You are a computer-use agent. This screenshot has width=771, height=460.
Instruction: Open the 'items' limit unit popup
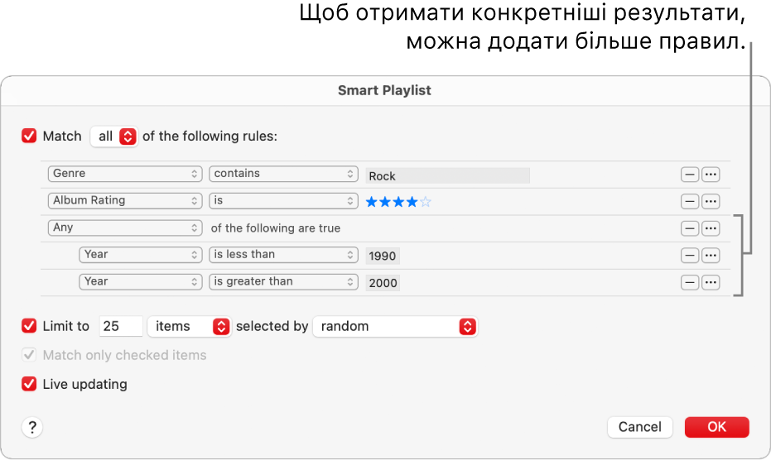pyautogui.click(x=189, y=327)
